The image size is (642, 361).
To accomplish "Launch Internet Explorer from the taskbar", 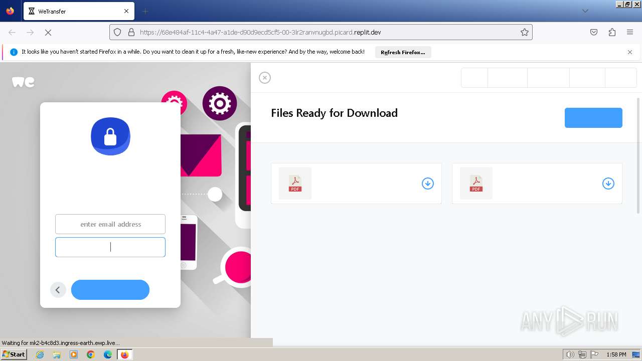I will click(40, 354).
